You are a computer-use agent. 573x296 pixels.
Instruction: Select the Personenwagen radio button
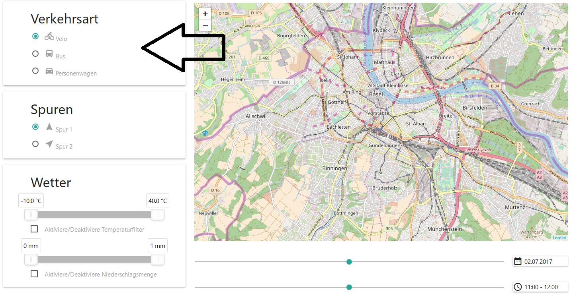click(35, 71)
